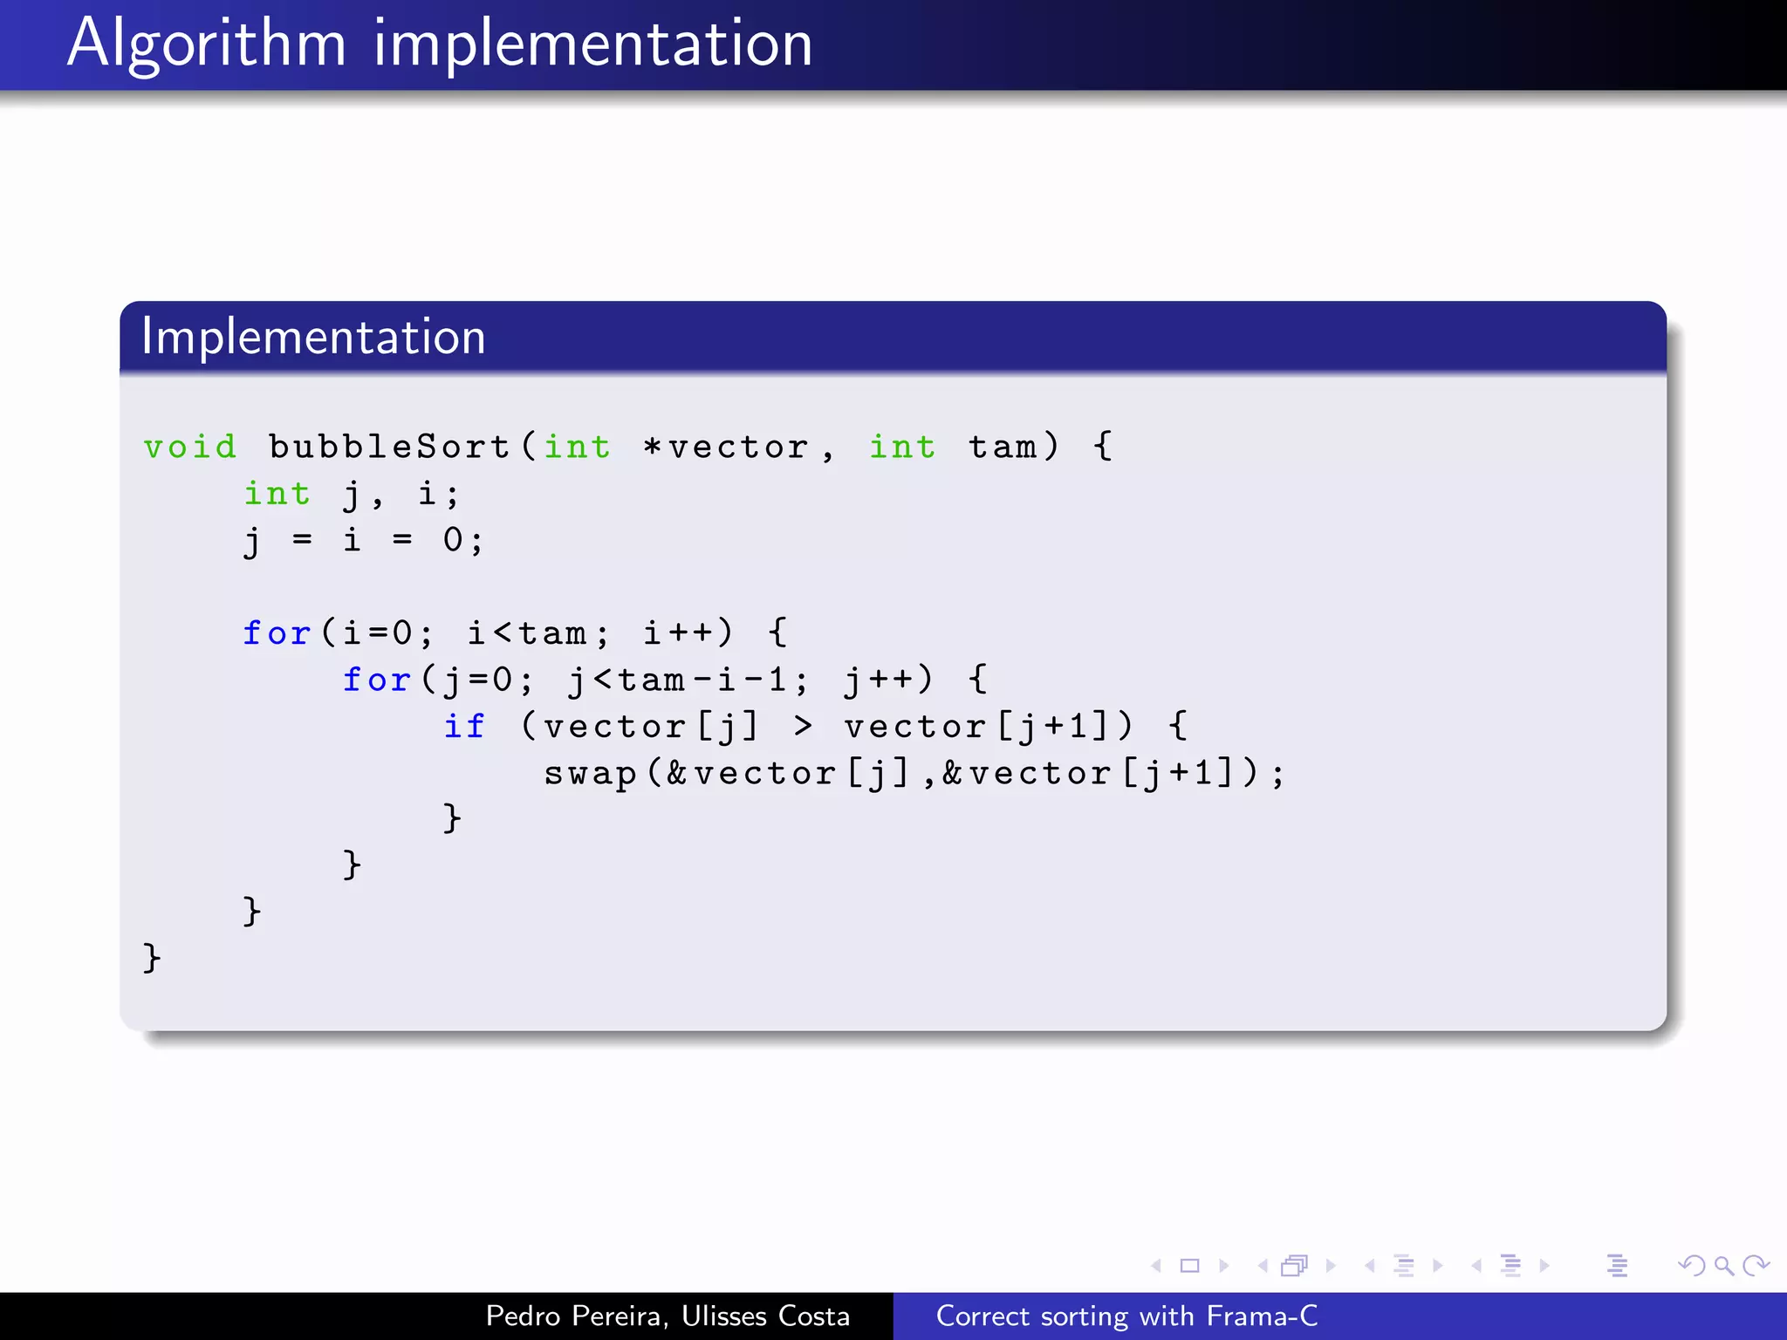Click author names Pedro Pereira, Ulisses Costa
1787x1340 pixels.
[x=668, y=1316]
